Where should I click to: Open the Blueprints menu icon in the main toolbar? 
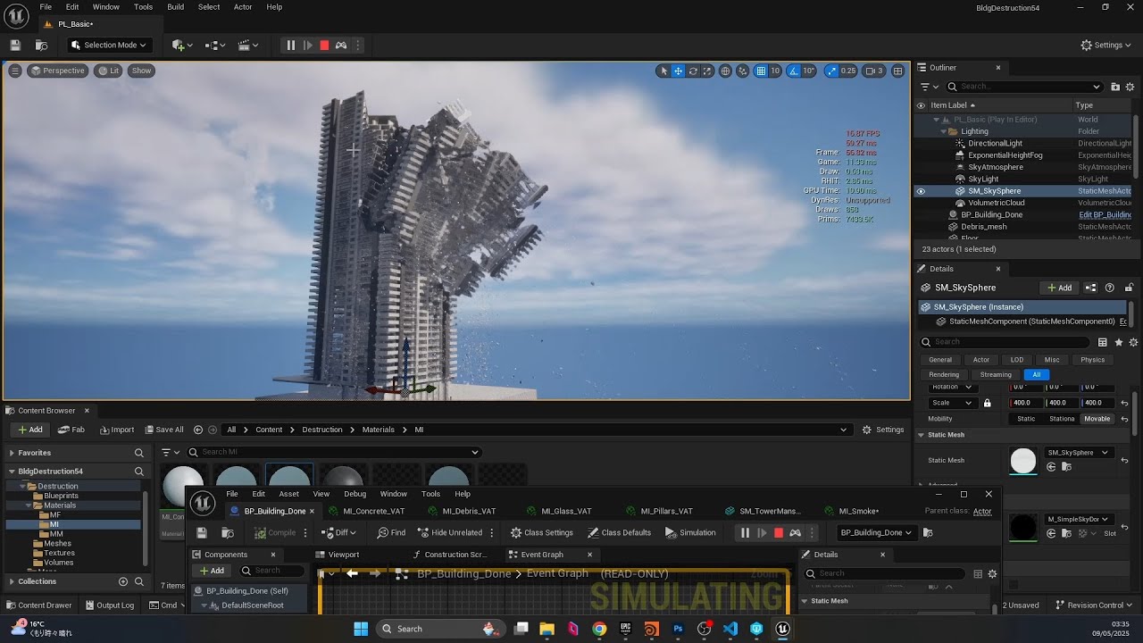point(215,46)
